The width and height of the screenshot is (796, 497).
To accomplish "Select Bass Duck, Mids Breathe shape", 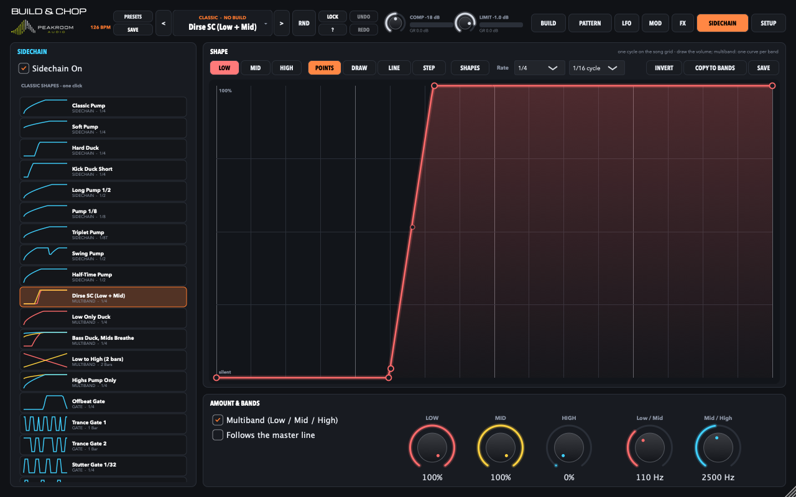I will (103, 339).
